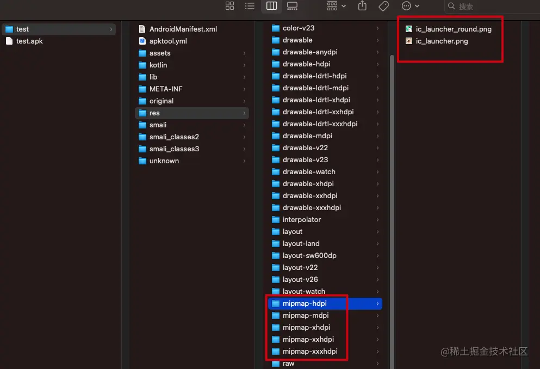
Task: Open the more actions ellipsis menu
Action: pyautogui.click(x=410, y=6)
